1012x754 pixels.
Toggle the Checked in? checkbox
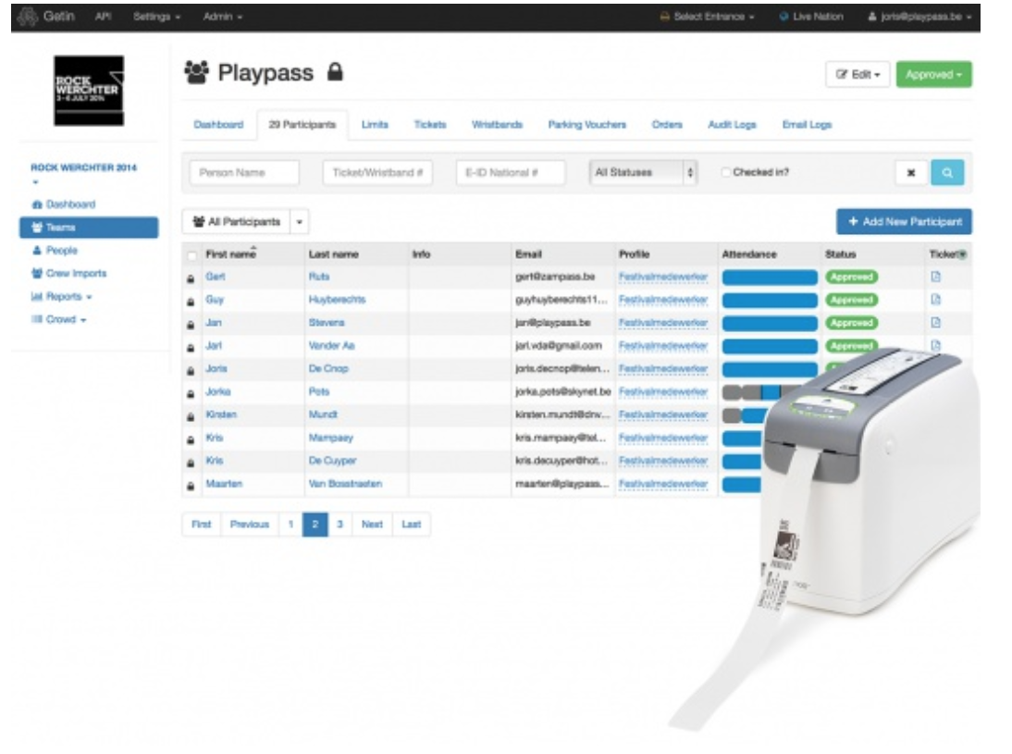726,172
